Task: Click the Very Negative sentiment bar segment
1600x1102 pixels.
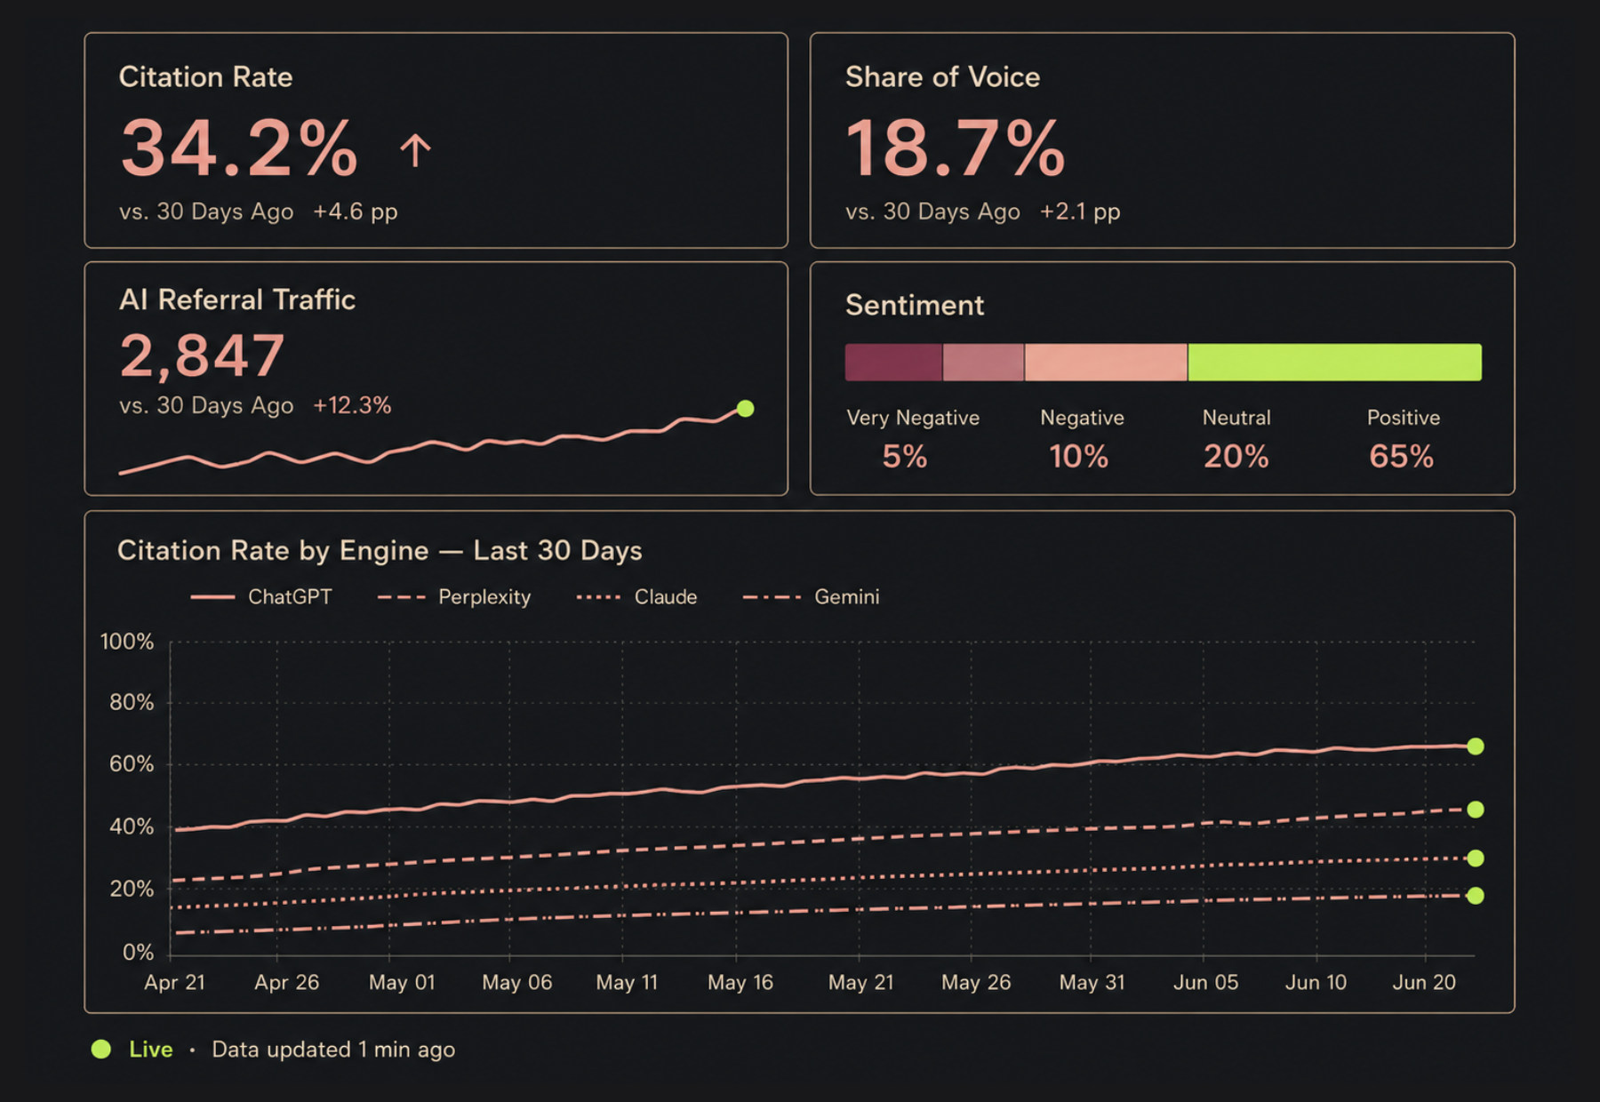Action: point(893,363)
